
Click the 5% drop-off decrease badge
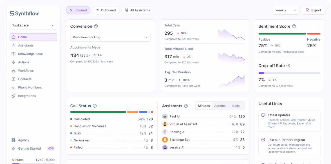pyautogui.click(x=272, y=80)
